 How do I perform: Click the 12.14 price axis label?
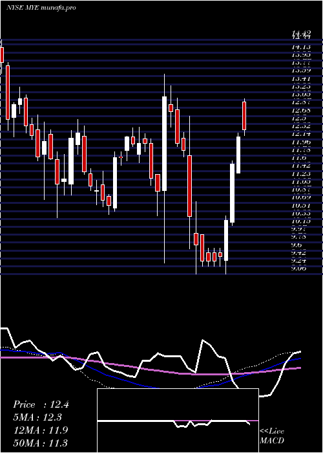tap(301, 134)
